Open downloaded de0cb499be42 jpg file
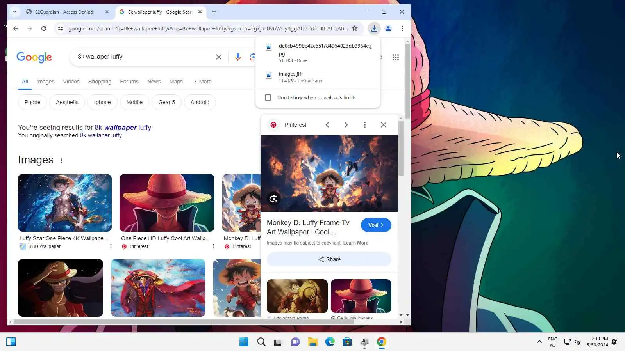The image size is (625, 351). [318, 53]
